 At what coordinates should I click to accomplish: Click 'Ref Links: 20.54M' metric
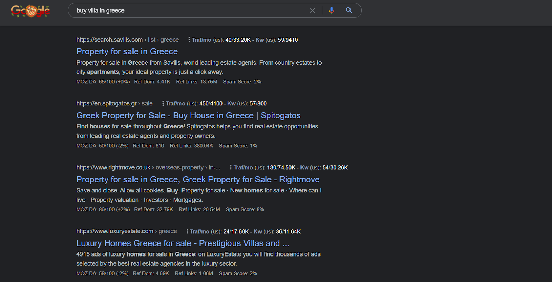[x=199, y=209]
